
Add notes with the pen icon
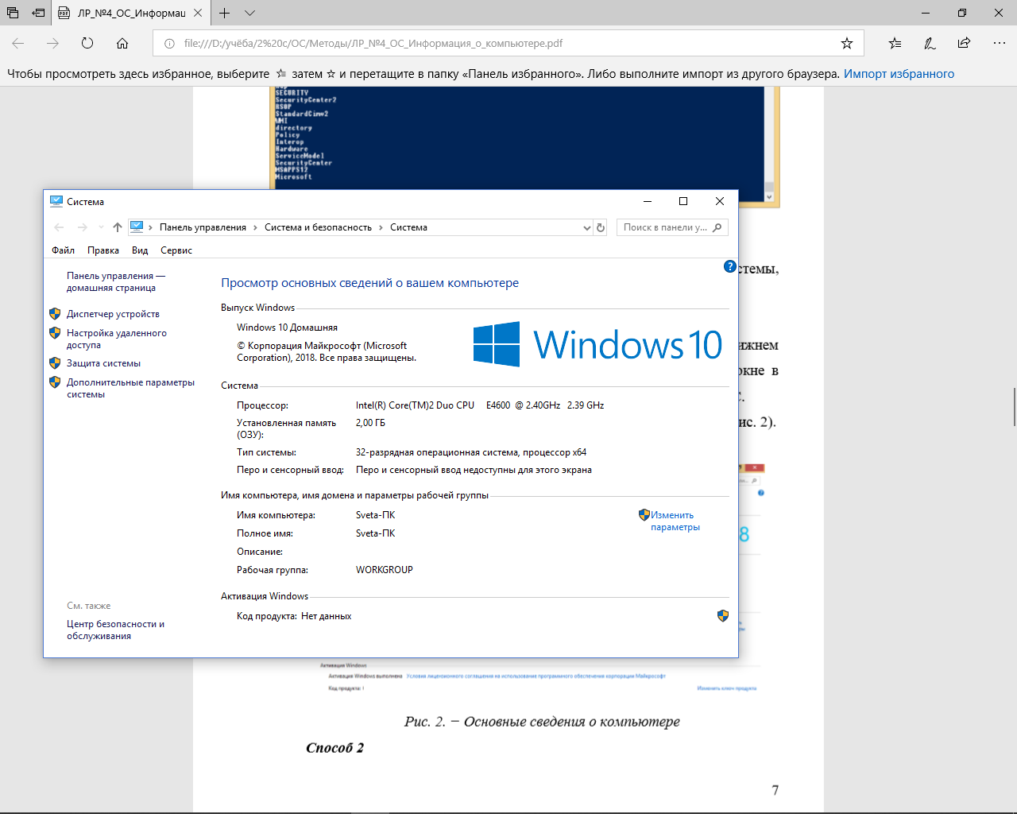[930, 43]
